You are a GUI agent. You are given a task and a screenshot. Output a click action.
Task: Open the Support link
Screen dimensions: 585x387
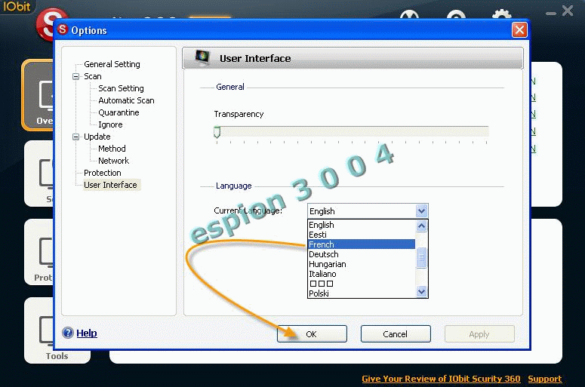545,379
